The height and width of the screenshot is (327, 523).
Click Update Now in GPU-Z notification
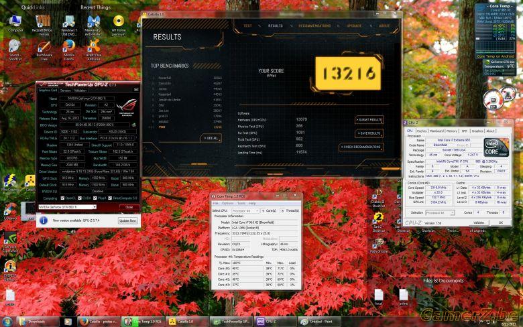coord(128,220)
